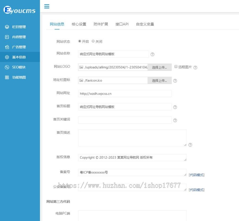The height and width of the screenshot is (221, 239).
Task: Click the 电脑PC端 code text area
Action: pyautogui.click(x=132, y=216)
